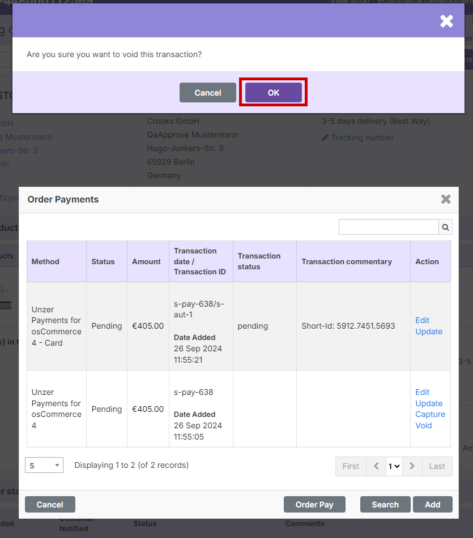This screenshot has width=473, height=538.
Task: Update the second Unzer payment, the one with Capture and Void
Action: (429, 403)
